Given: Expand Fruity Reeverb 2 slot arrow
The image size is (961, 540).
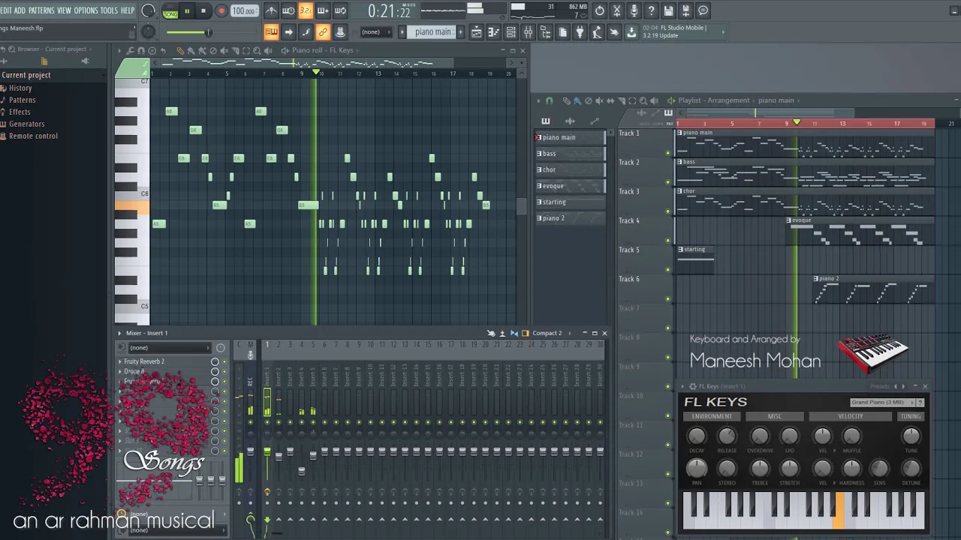Looking at the screenshot, I should pyautogui.click(x=120, y=361).
